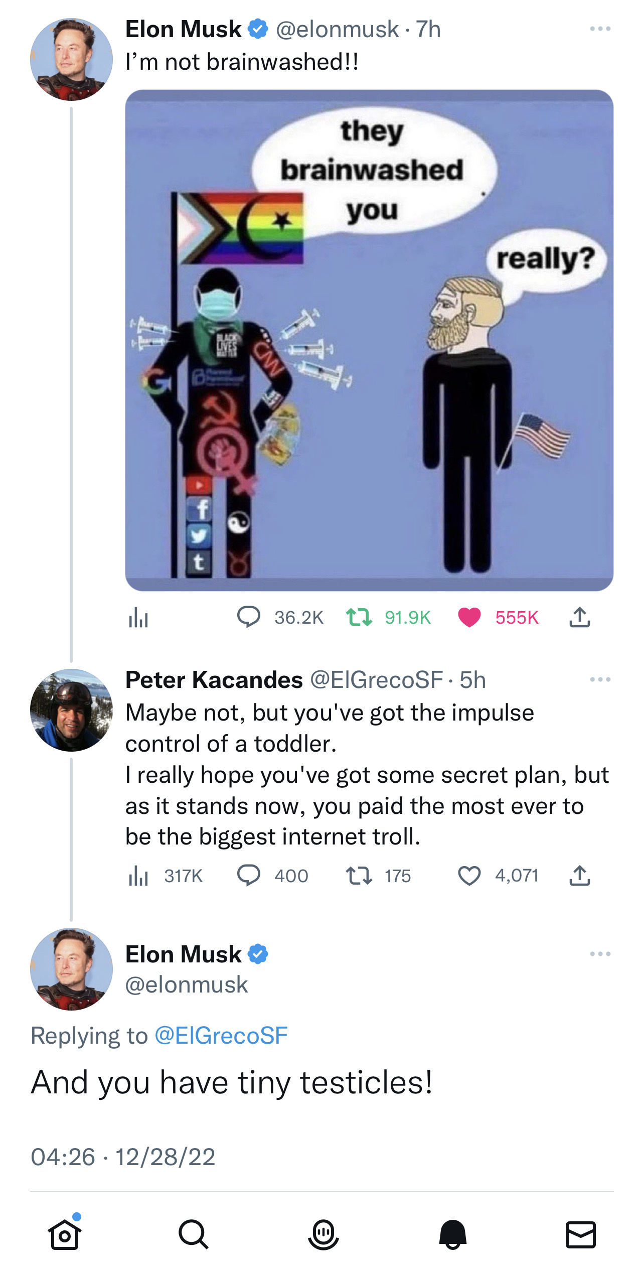Open the @ElGrecoSF mention link
Viewport: 644px width, 1272px height.
coord(221,1036)
